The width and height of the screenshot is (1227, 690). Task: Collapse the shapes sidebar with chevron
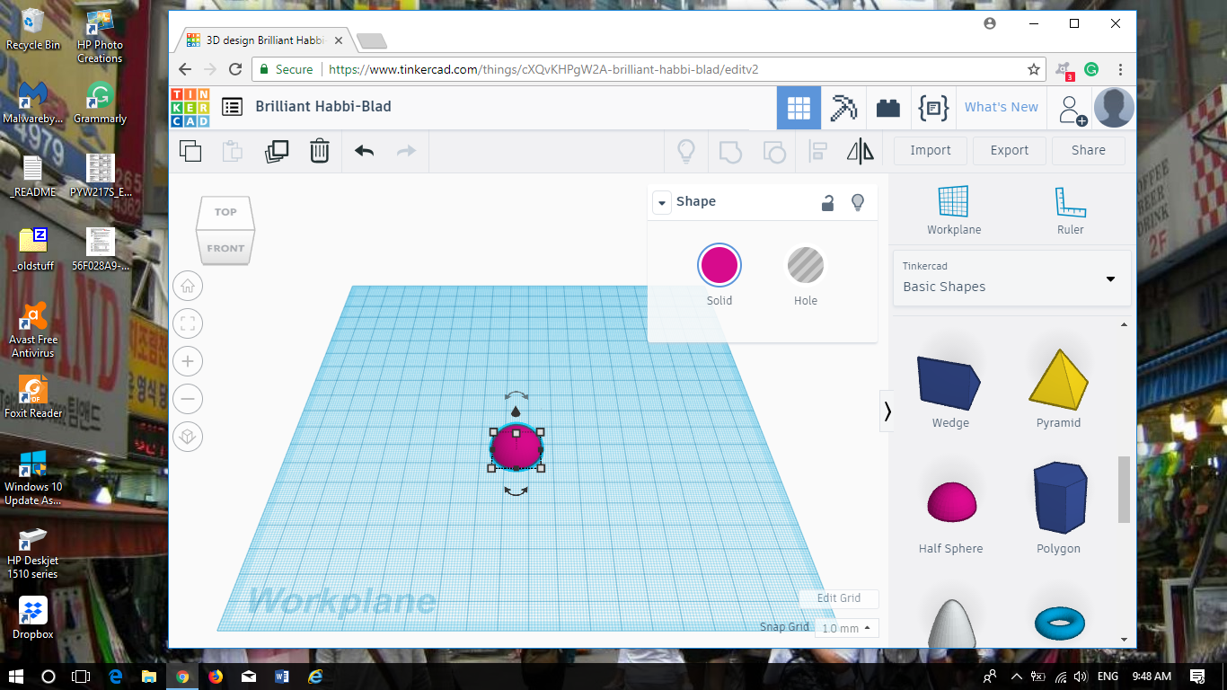coord(887,411)
